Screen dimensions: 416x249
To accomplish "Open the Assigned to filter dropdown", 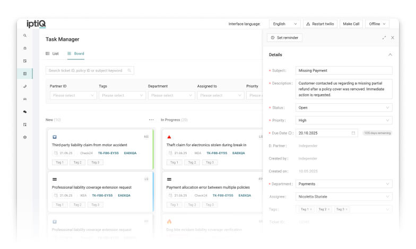I will (221, 95).
